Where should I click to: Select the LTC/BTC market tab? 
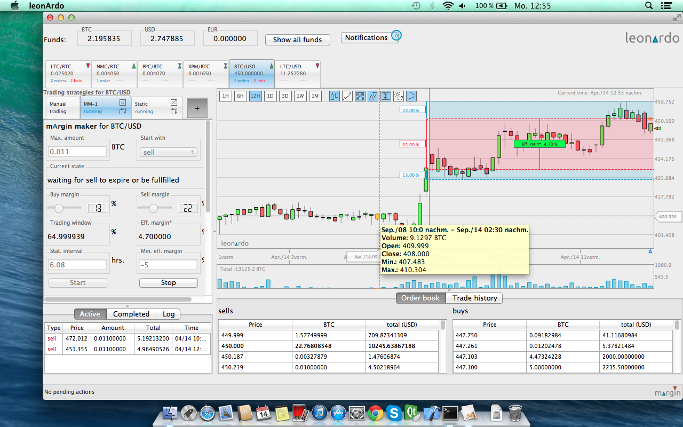click(68, 74)
